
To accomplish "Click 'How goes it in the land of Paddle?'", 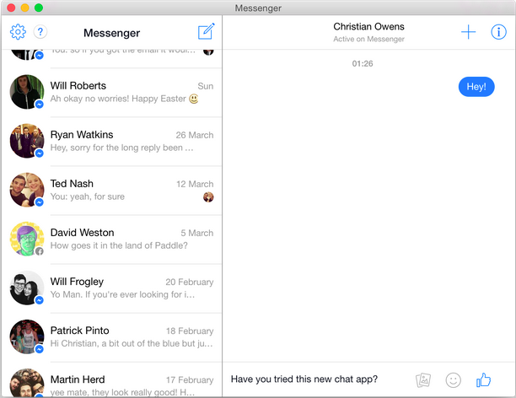I will [119, 245].
